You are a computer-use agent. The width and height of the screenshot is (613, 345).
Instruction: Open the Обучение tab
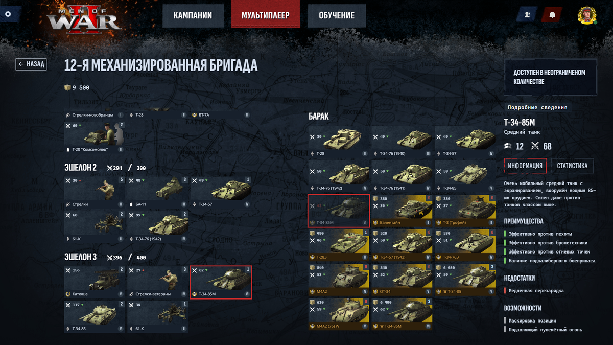[x=337, y=15]
